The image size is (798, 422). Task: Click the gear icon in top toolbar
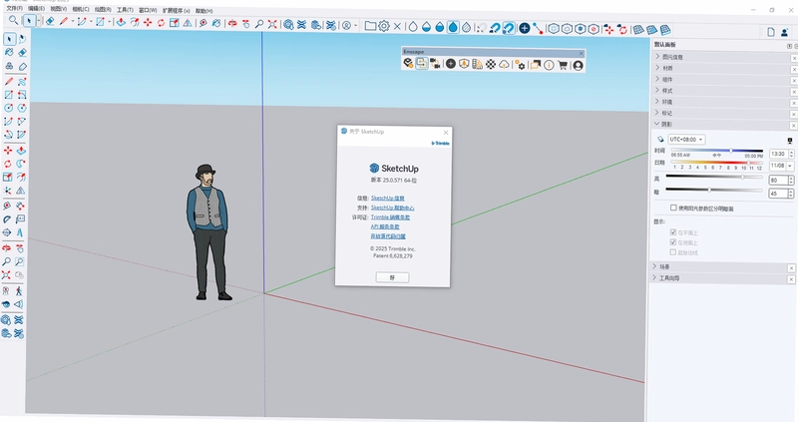(x=385, y=26)
